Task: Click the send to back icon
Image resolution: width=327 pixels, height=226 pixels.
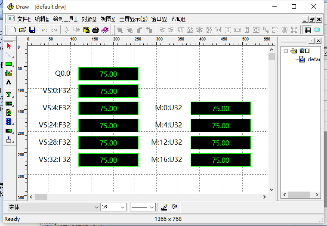Action: click(x=130, y=30)
